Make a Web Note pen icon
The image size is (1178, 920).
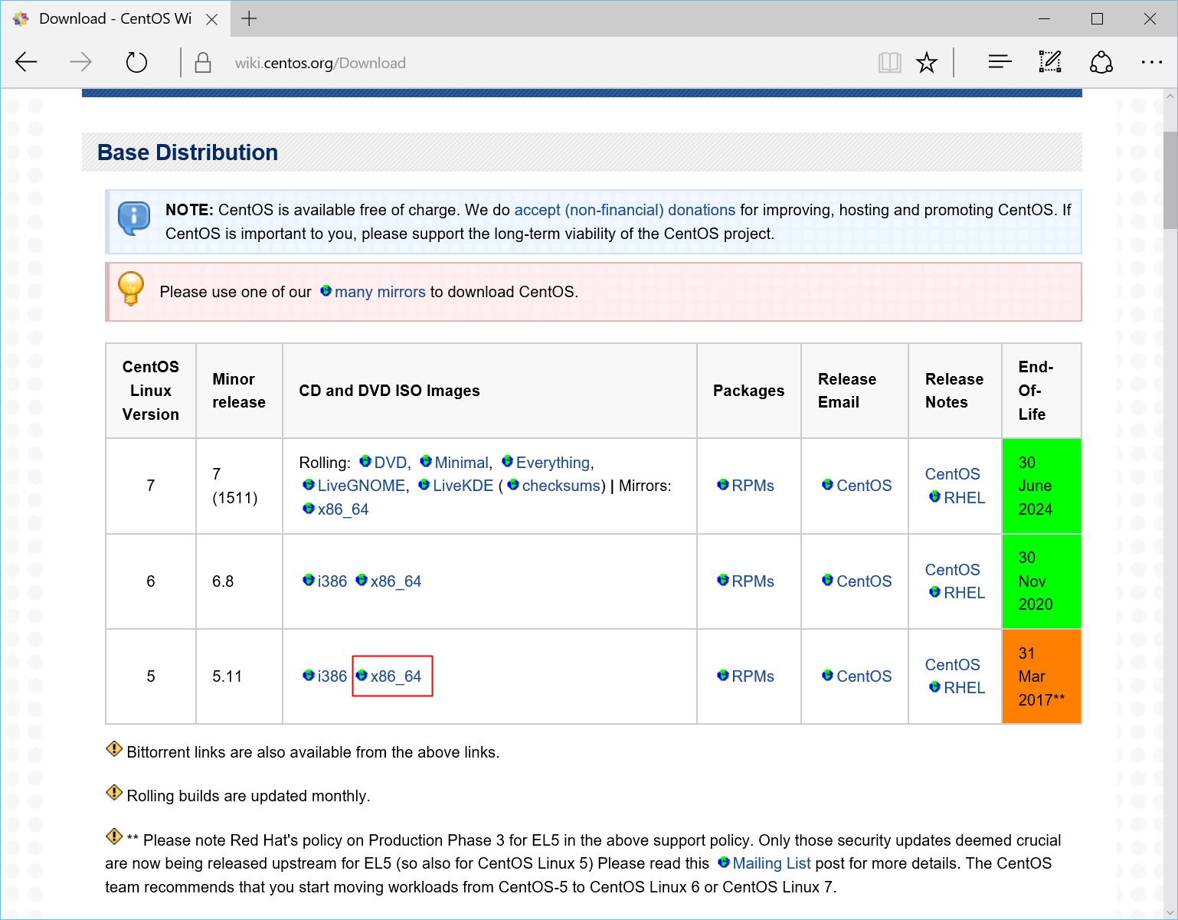click(1050, 62)
